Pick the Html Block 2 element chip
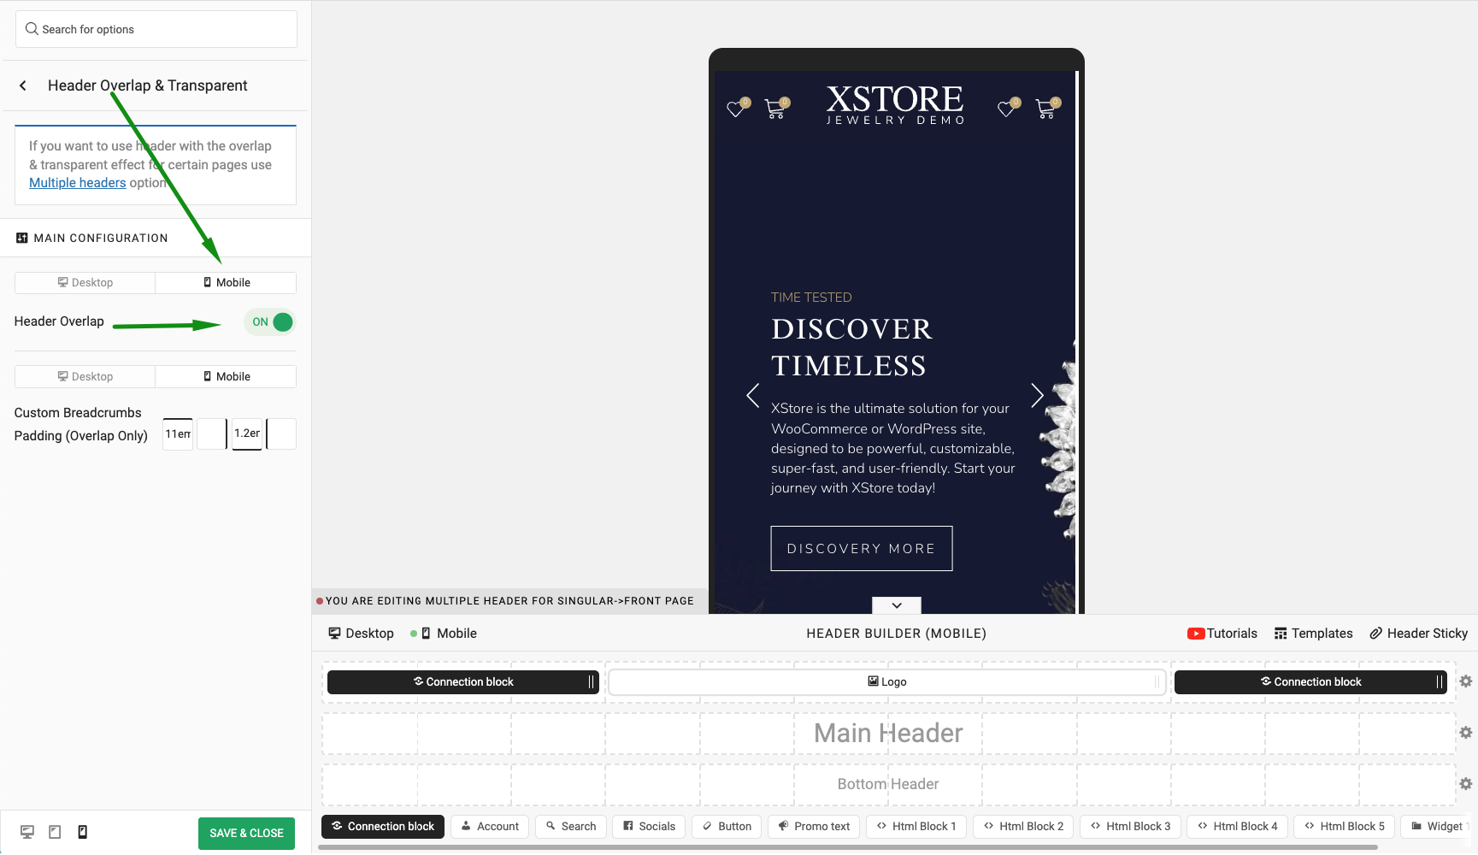The width and height of the screenshot is (1478, 855). pyautogui.click(x=1023, y=827)
